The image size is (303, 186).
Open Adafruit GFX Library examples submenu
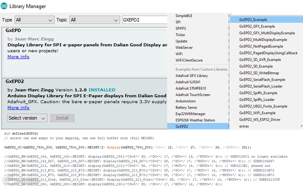(x=198, y=76)
